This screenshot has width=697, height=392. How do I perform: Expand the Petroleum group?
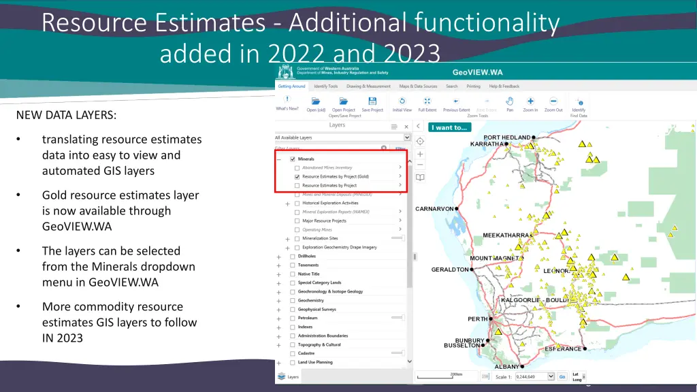pos(278,318)
